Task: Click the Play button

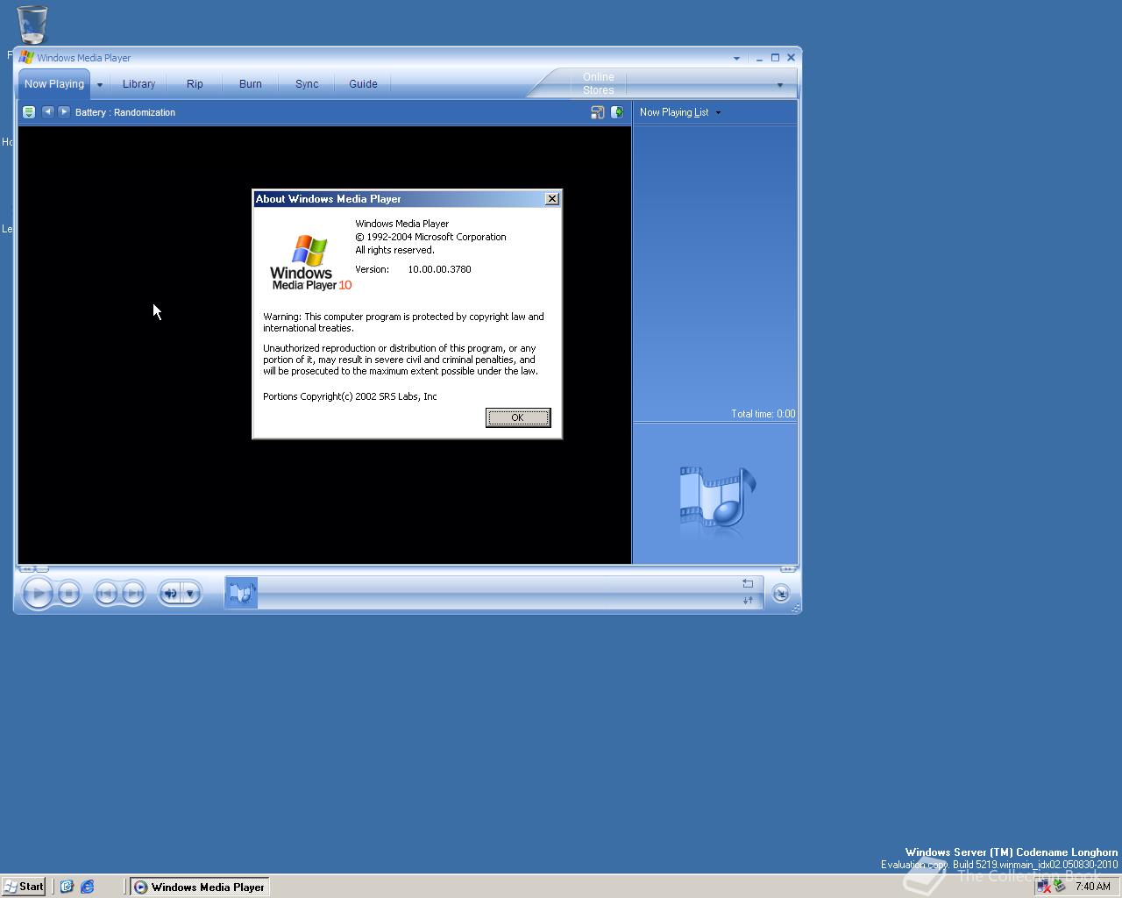Action: tap(38, 594)
